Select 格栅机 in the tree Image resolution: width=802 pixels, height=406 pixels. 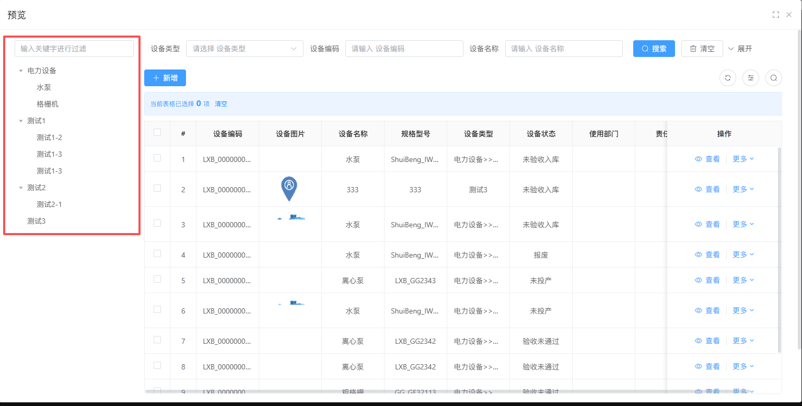[48, 104]
